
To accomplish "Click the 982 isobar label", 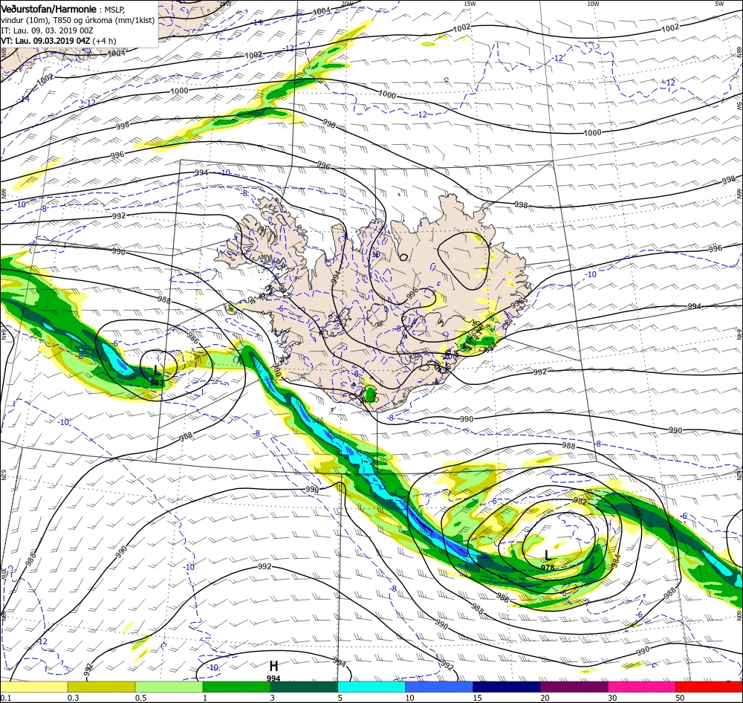I will (x=580, y=502).
